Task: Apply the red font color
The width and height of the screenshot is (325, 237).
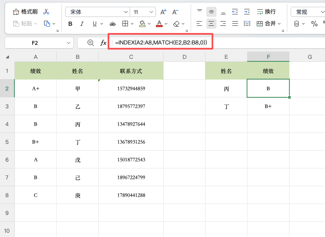Action: [x=159, y=24]
